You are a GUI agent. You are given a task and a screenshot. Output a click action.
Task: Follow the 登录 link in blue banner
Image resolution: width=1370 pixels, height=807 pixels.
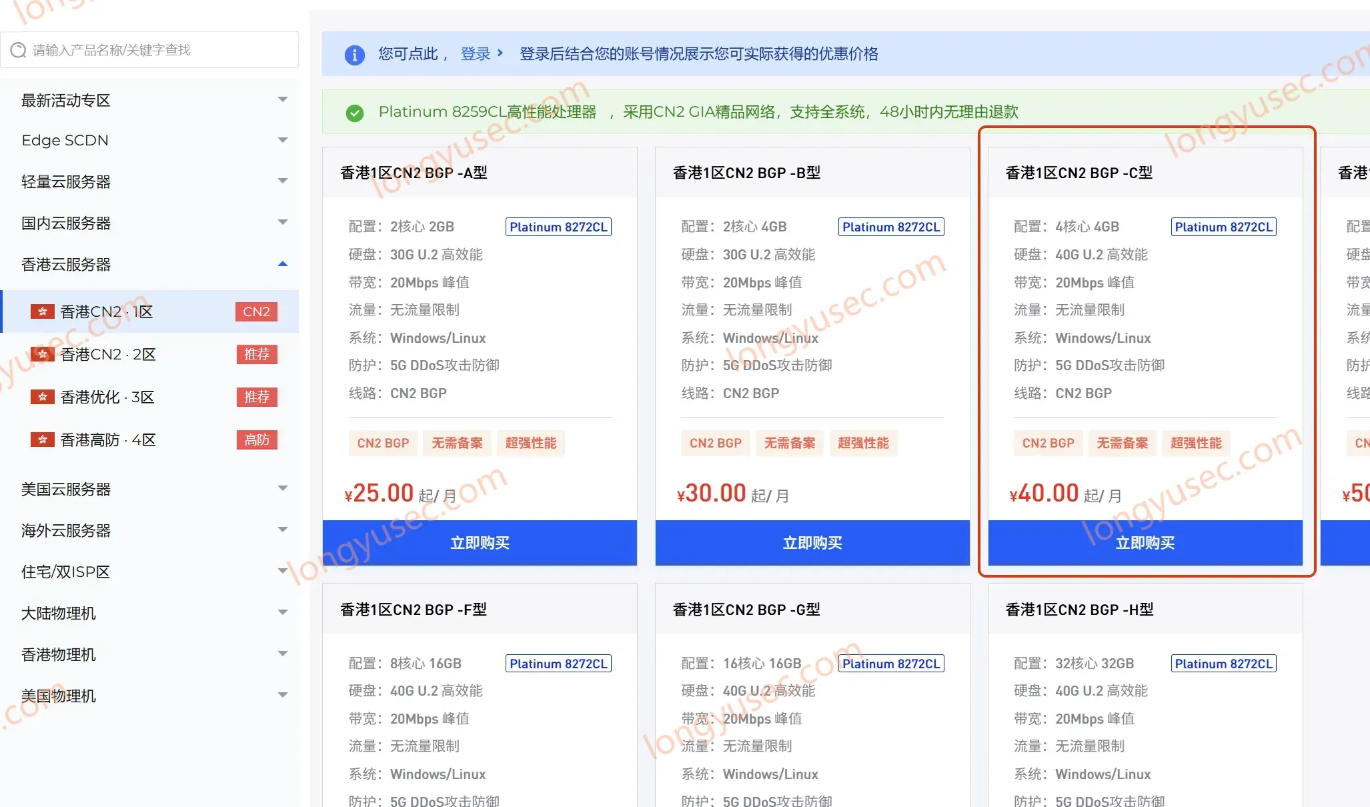click(x=476, y=54)
